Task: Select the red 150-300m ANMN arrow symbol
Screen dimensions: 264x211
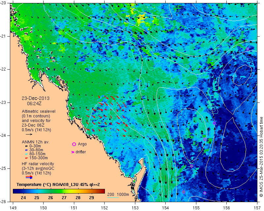Action: [x=26, y=158]
